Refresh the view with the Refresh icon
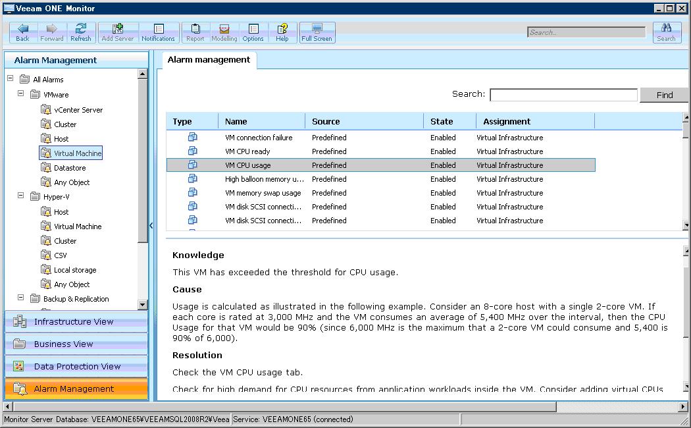The width and height of the screenshot is (691, 428). pos(81,33)
